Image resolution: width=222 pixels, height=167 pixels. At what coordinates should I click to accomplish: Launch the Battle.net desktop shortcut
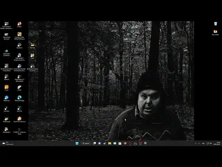point(7,98)
